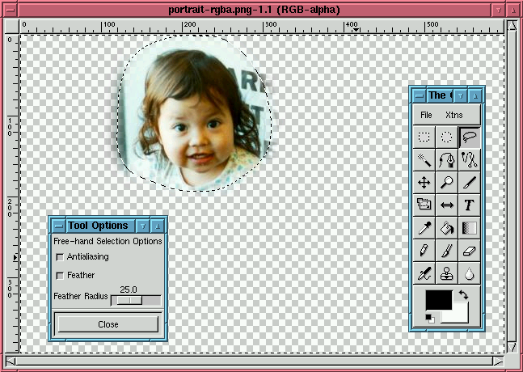
Task: Click the Feather Radius slider
Action: click(135, 300)
